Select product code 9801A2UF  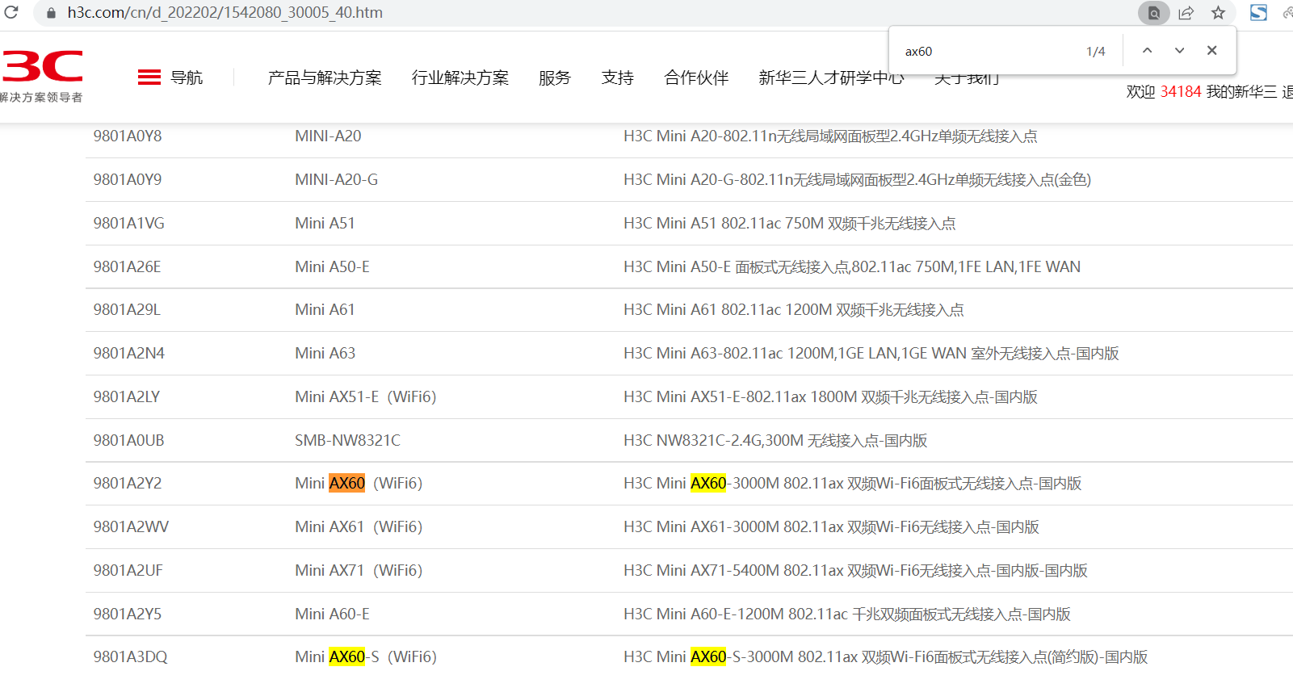tap(128, 571)
